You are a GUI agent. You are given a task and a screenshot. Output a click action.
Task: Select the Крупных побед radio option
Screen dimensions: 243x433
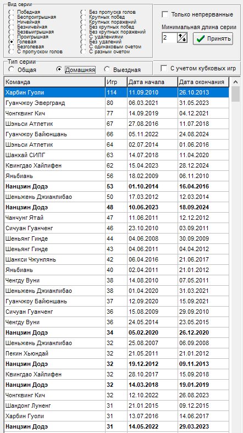[x=84, y=17]
